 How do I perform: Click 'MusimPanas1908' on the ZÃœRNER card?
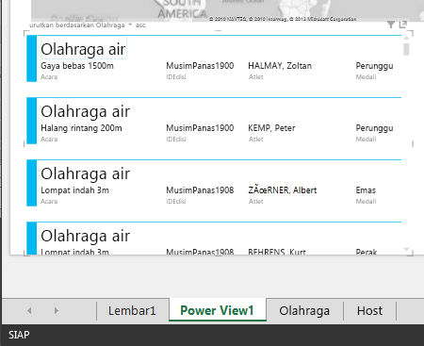tap(200, 190)
